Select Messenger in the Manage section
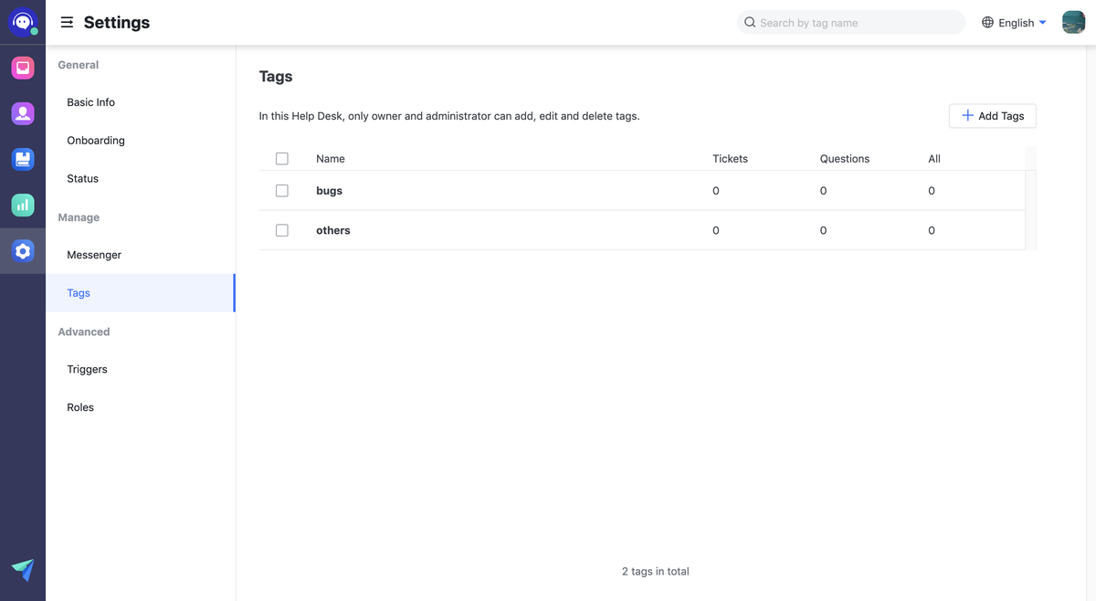Screen dimensions: 1096x601 [x=94, y=255]
